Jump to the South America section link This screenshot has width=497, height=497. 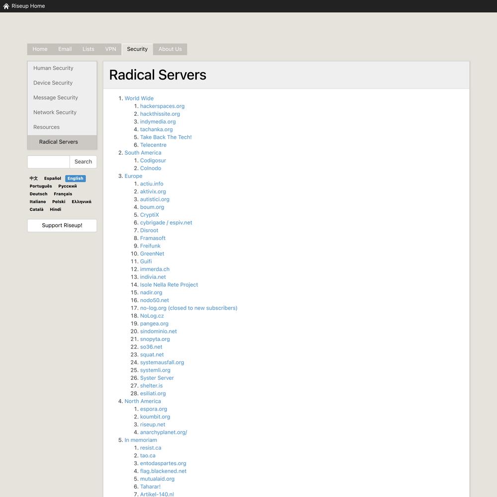tap(143, 153)
